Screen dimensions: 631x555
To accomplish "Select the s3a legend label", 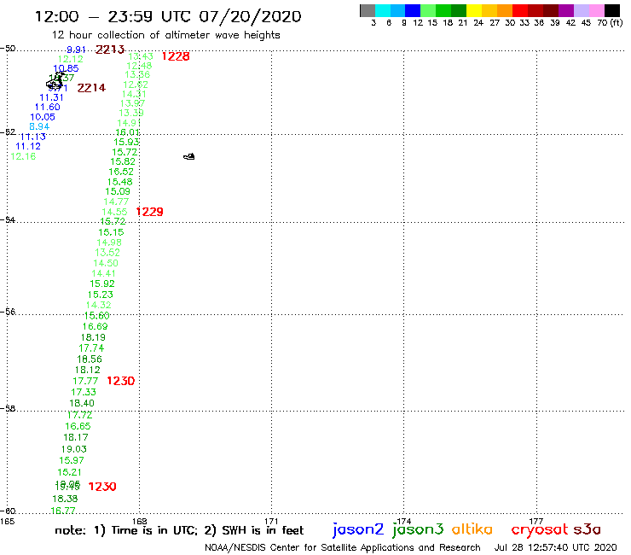I will pyautogui.click(x=588, y=529).
